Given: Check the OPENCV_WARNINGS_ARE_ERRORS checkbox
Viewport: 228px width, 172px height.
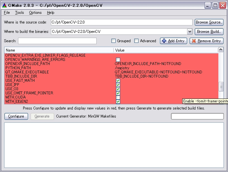Looking at the screenshot, I should pos(118,60).
